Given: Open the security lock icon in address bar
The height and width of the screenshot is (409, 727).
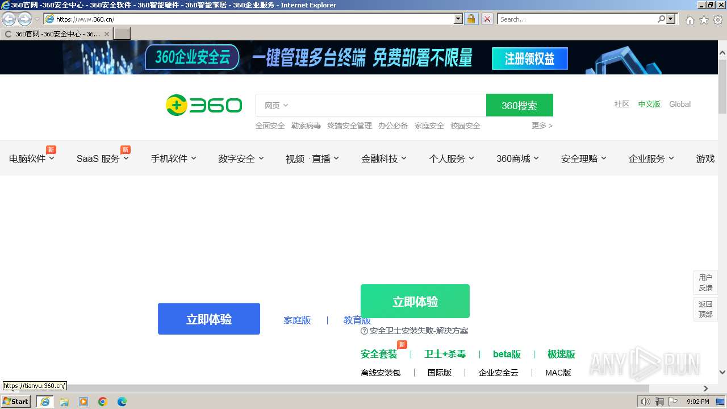Looking at the screenshot, I should 471,19.
